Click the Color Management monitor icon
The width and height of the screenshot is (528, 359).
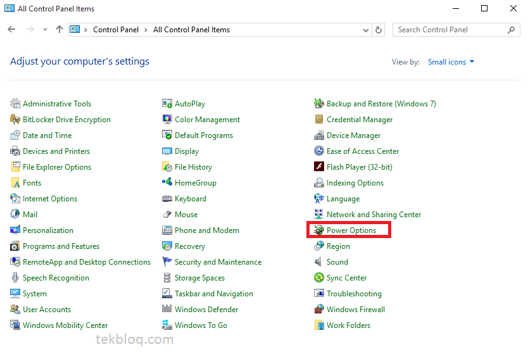[167, 119]
